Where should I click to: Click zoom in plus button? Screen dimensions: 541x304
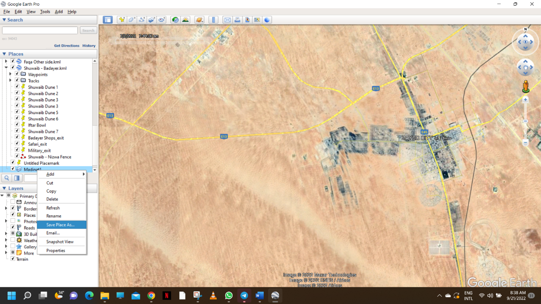[x=525, y=100]
